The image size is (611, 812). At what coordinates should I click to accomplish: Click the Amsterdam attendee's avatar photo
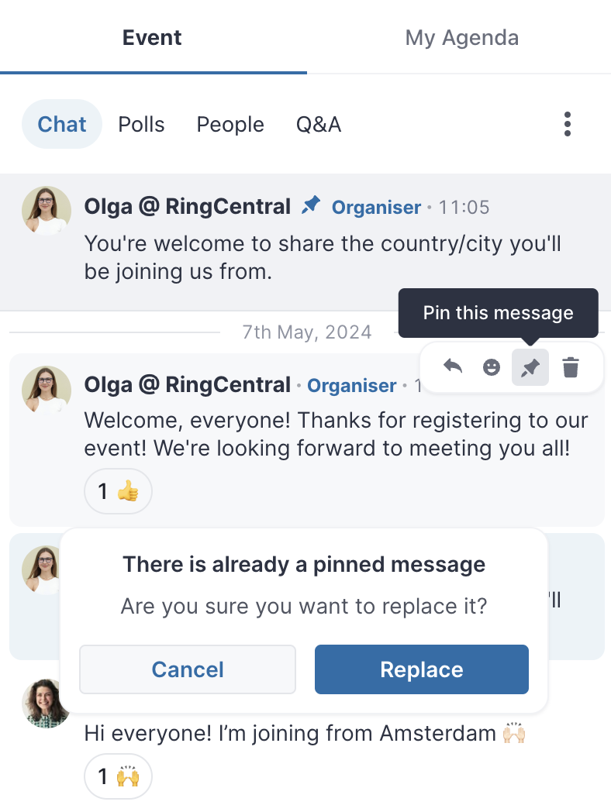tap(45, 704)
